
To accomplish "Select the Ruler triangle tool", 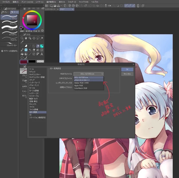I will (x=38, y=54).
